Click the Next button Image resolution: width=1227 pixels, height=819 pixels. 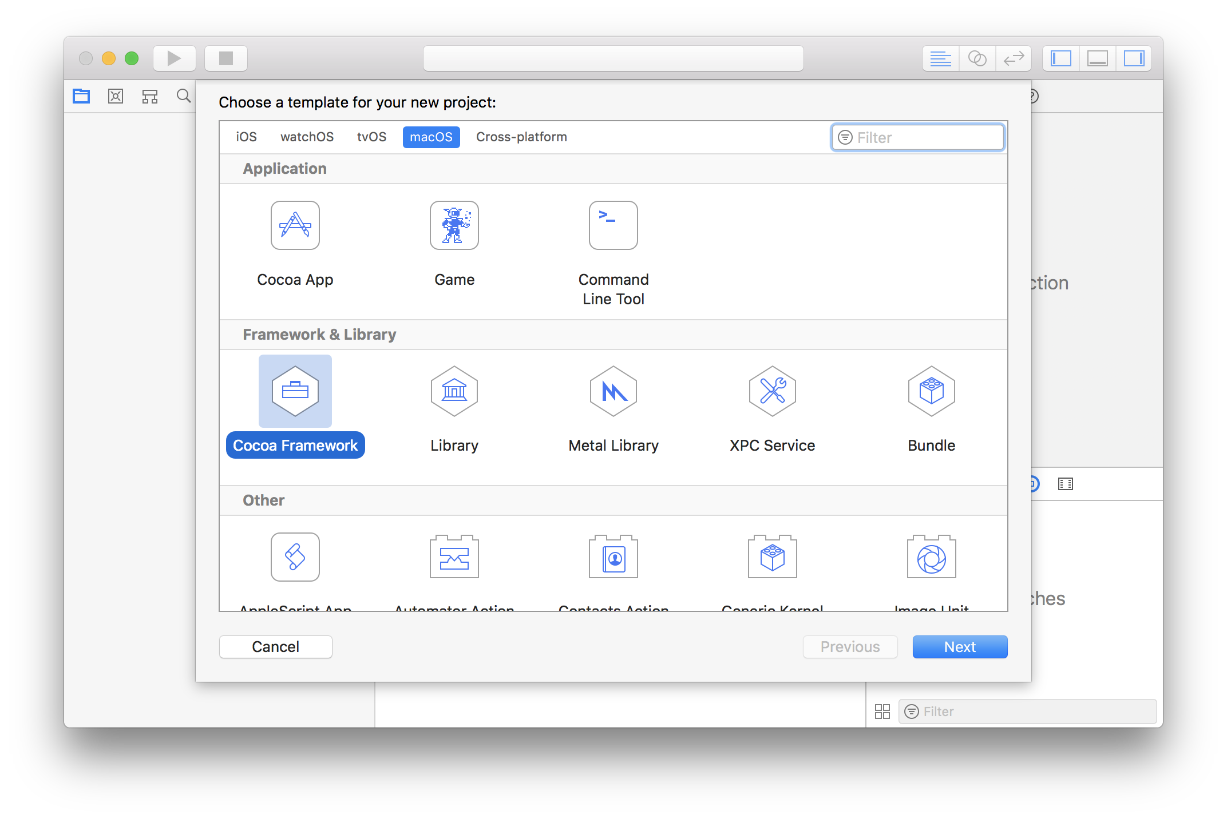click(x=960, y=646)
